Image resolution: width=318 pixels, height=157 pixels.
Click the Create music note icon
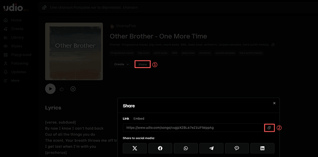[x=6, y=29]
